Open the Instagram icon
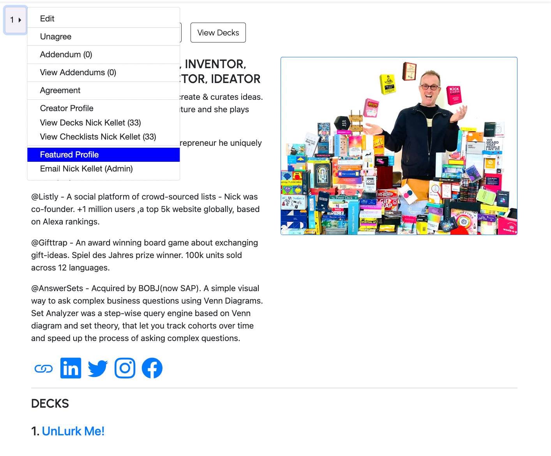The image size is (551, 456). click(x=125, y=368)
